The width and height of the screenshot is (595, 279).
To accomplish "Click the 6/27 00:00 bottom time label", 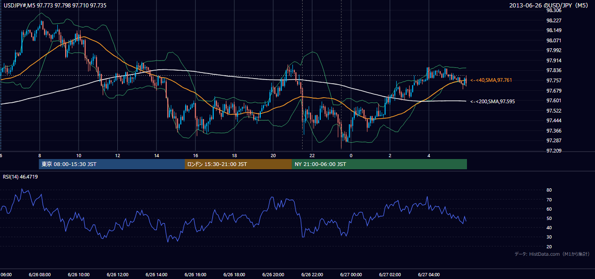I will click(x=351, y=274).
